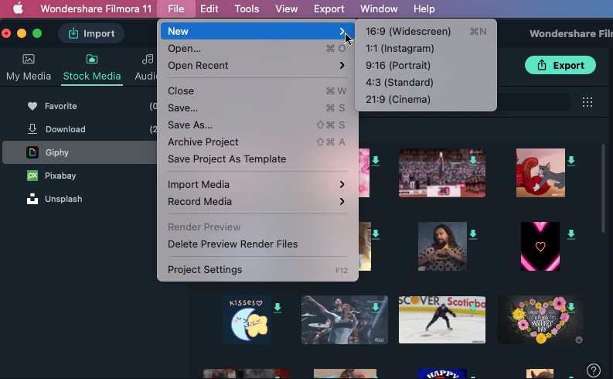The image size is (613, 379).
Task: Choose Save Project As Template
Action: tap(257, 159)
